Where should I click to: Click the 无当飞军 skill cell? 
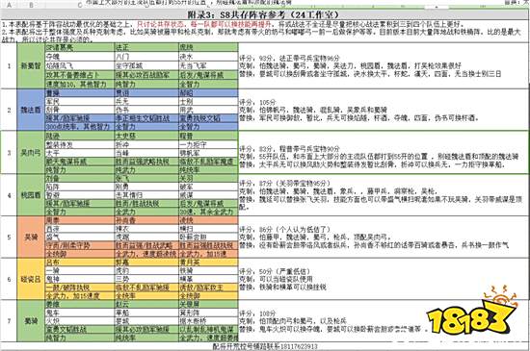(x=208, y=65)
